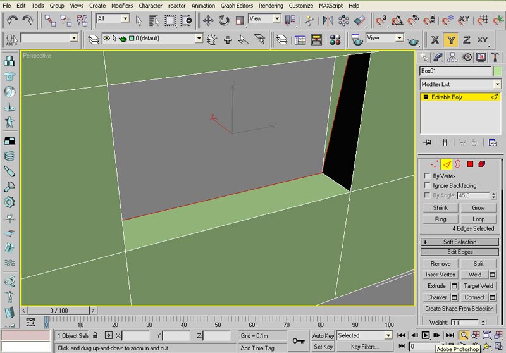Click the Mirror tool icon
Image resolution: width=506 pixels, height=353 pixels.
coord(328,21)
